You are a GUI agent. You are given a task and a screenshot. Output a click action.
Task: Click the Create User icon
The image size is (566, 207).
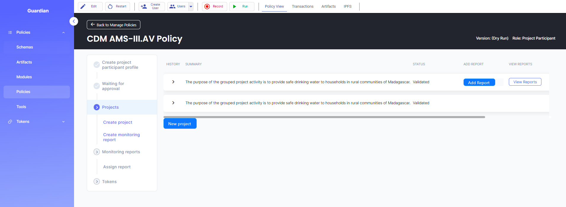(144, 6)
